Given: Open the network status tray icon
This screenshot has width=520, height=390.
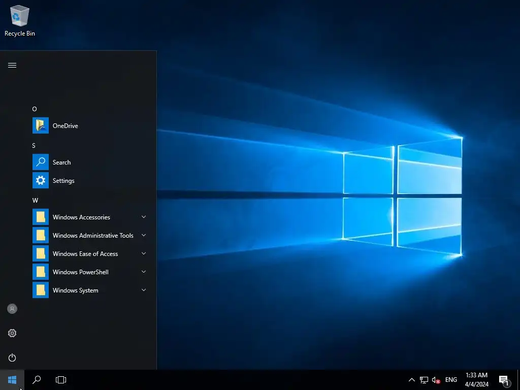Looking at the screenshot, I should [x=424, y=380].
